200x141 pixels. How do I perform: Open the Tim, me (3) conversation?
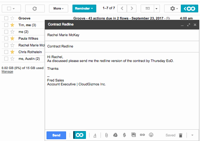[x=27, y=25]
